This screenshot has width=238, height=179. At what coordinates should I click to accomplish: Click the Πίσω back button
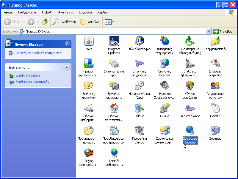12,22
